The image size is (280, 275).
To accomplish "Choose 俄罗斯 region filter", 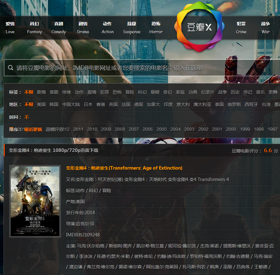I will click(234, 104).
